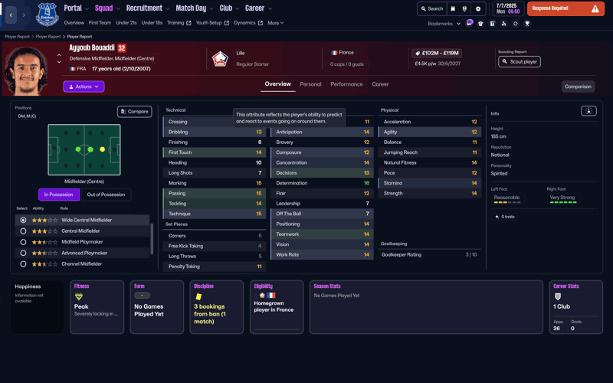Click the Lille club crest
This screenshot has height=383, width=613.
click(220, 60)
